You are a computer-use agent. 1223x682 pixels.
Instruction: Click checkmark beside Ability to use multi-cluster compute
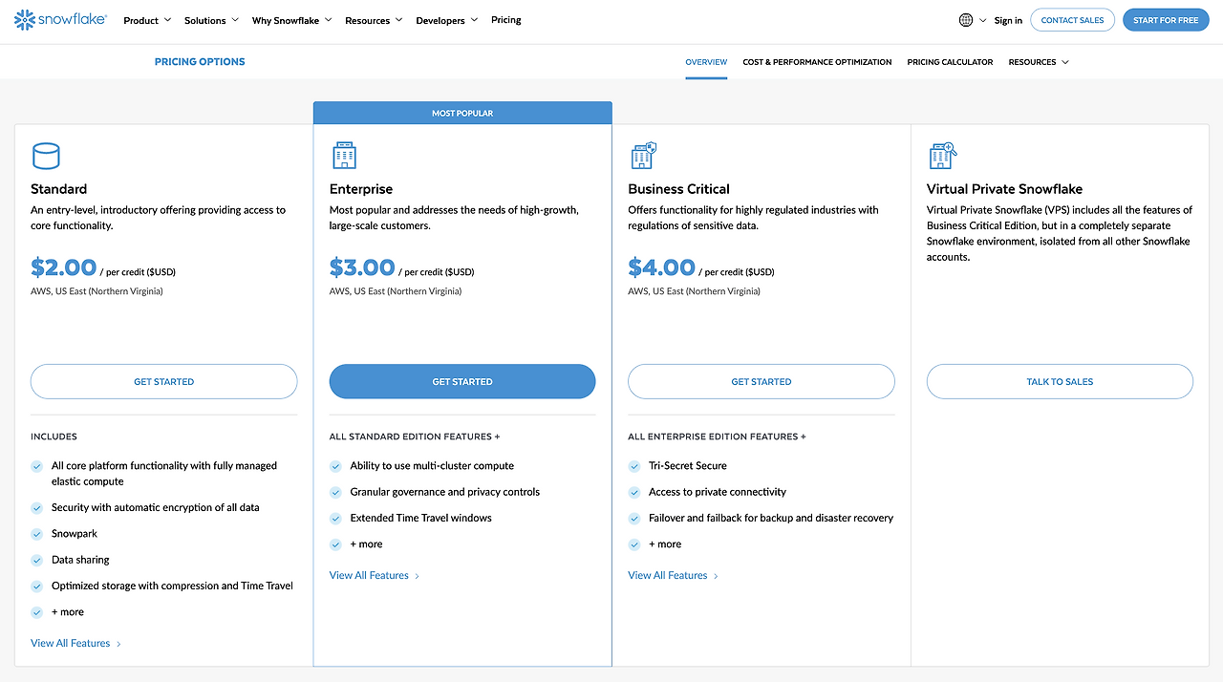pyautogui.click(x=335, y=466)
